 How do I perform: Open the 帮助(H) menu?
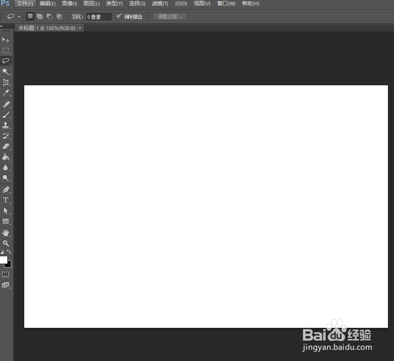251,4
